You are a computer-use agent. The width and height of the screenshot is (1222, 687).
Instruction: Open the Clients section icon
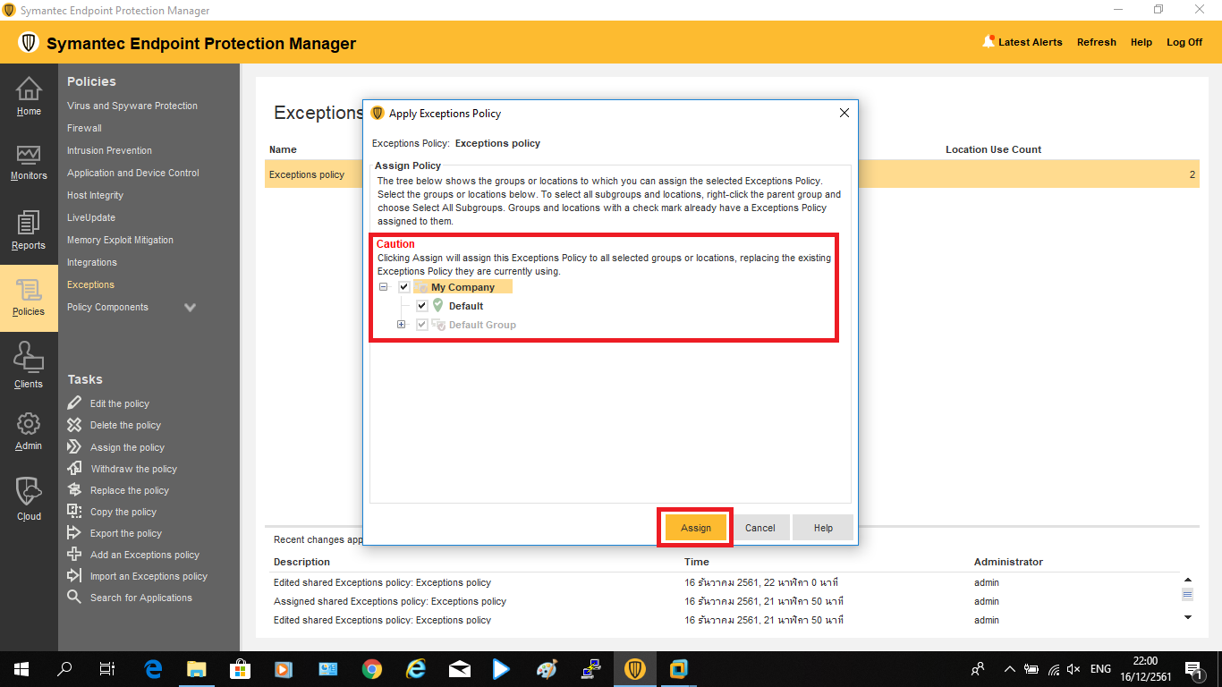point(29,359)
